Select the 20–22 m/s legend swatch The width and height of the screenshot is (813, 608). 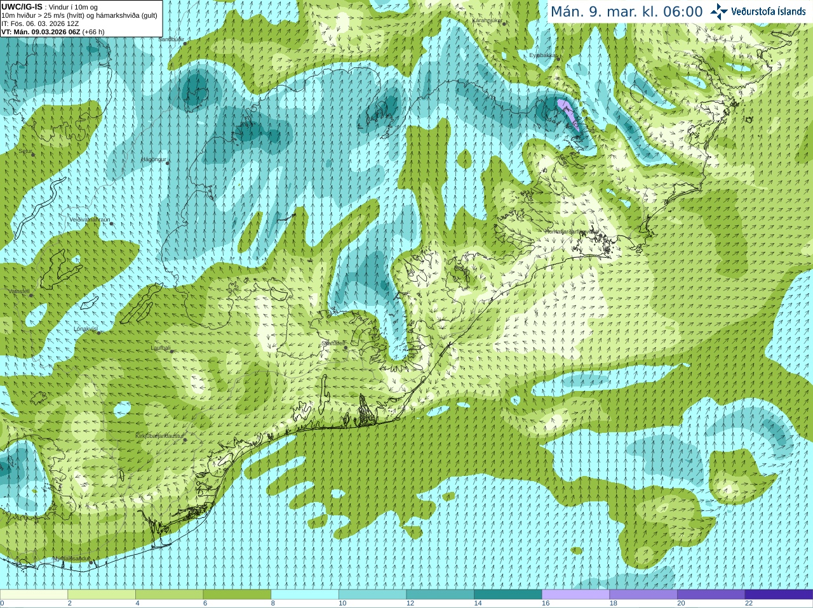711,595
